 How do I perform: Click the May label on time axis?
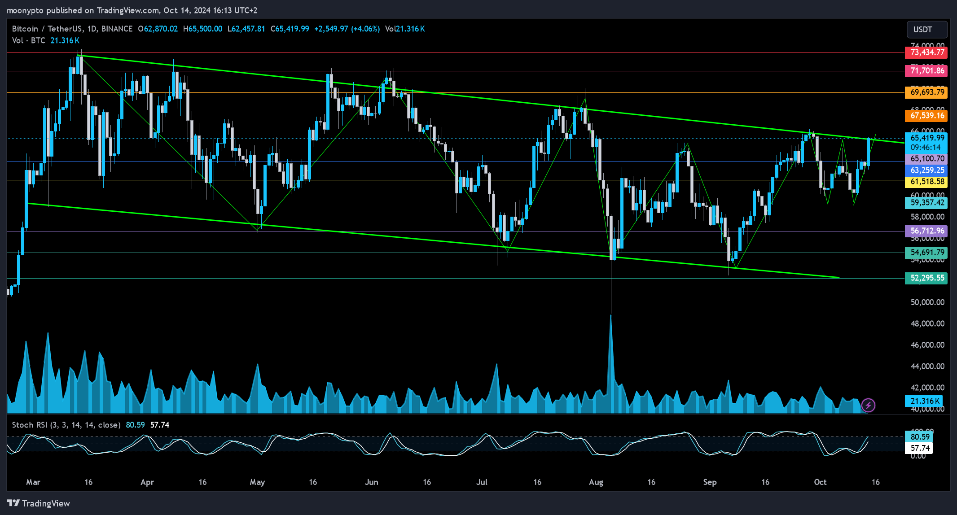257,482
